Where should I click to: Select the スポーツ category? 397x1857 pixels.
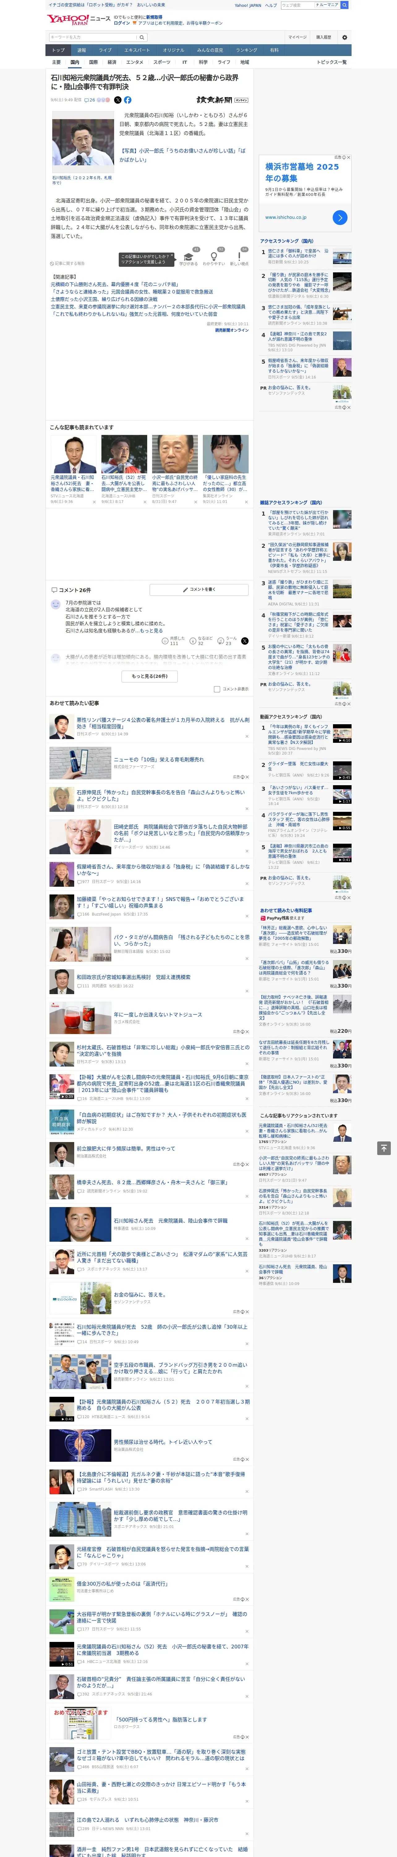[162, 62]
